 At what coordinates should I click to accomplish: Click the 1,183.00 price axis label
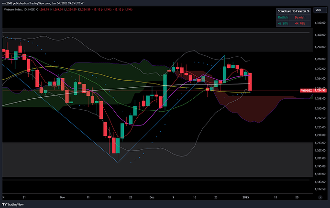tap(320, 182)
